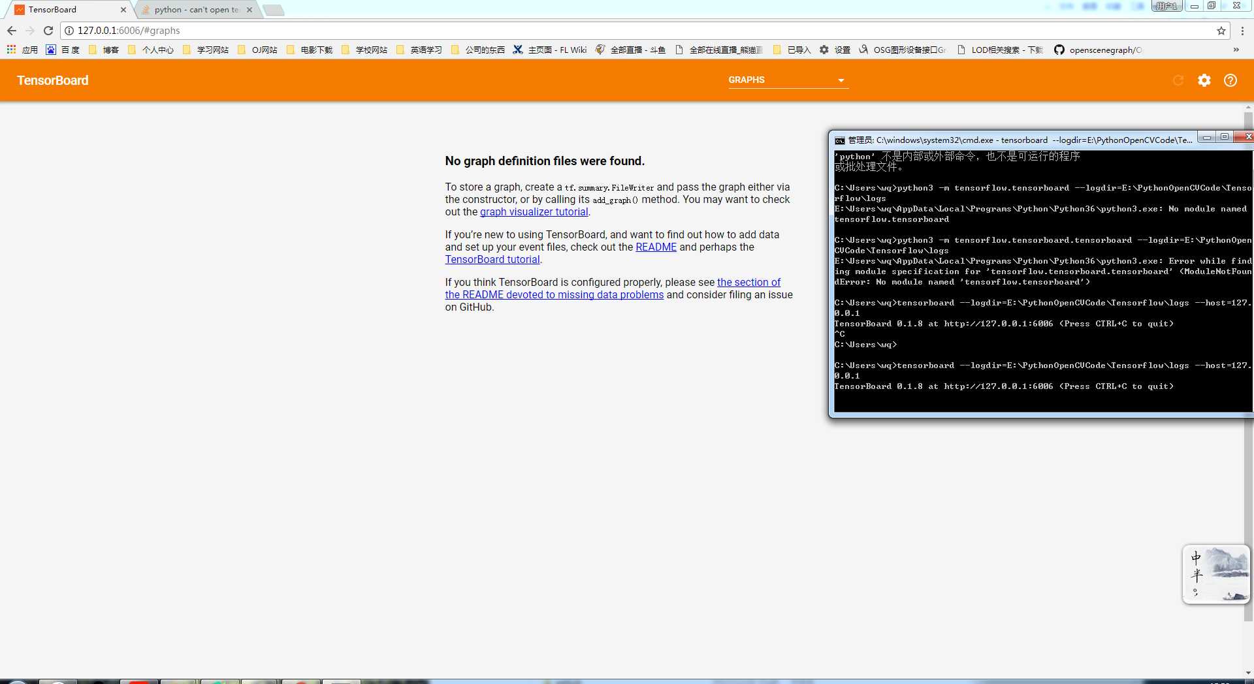Open the 学校网站 bookmark folder
The image size is (1254, 684).
coord(364,50)
